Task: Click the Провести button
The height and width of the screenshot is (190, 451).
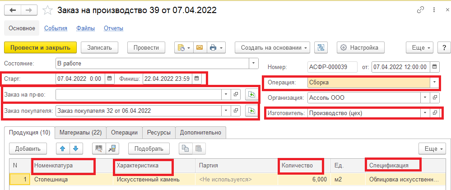Action: pos(146,48)
